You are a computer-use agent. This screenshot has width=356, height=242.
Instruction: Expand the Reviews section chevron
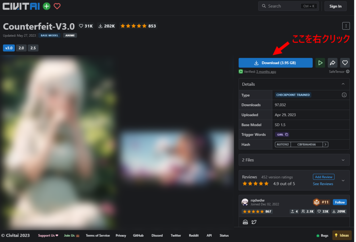pos(343,180)
